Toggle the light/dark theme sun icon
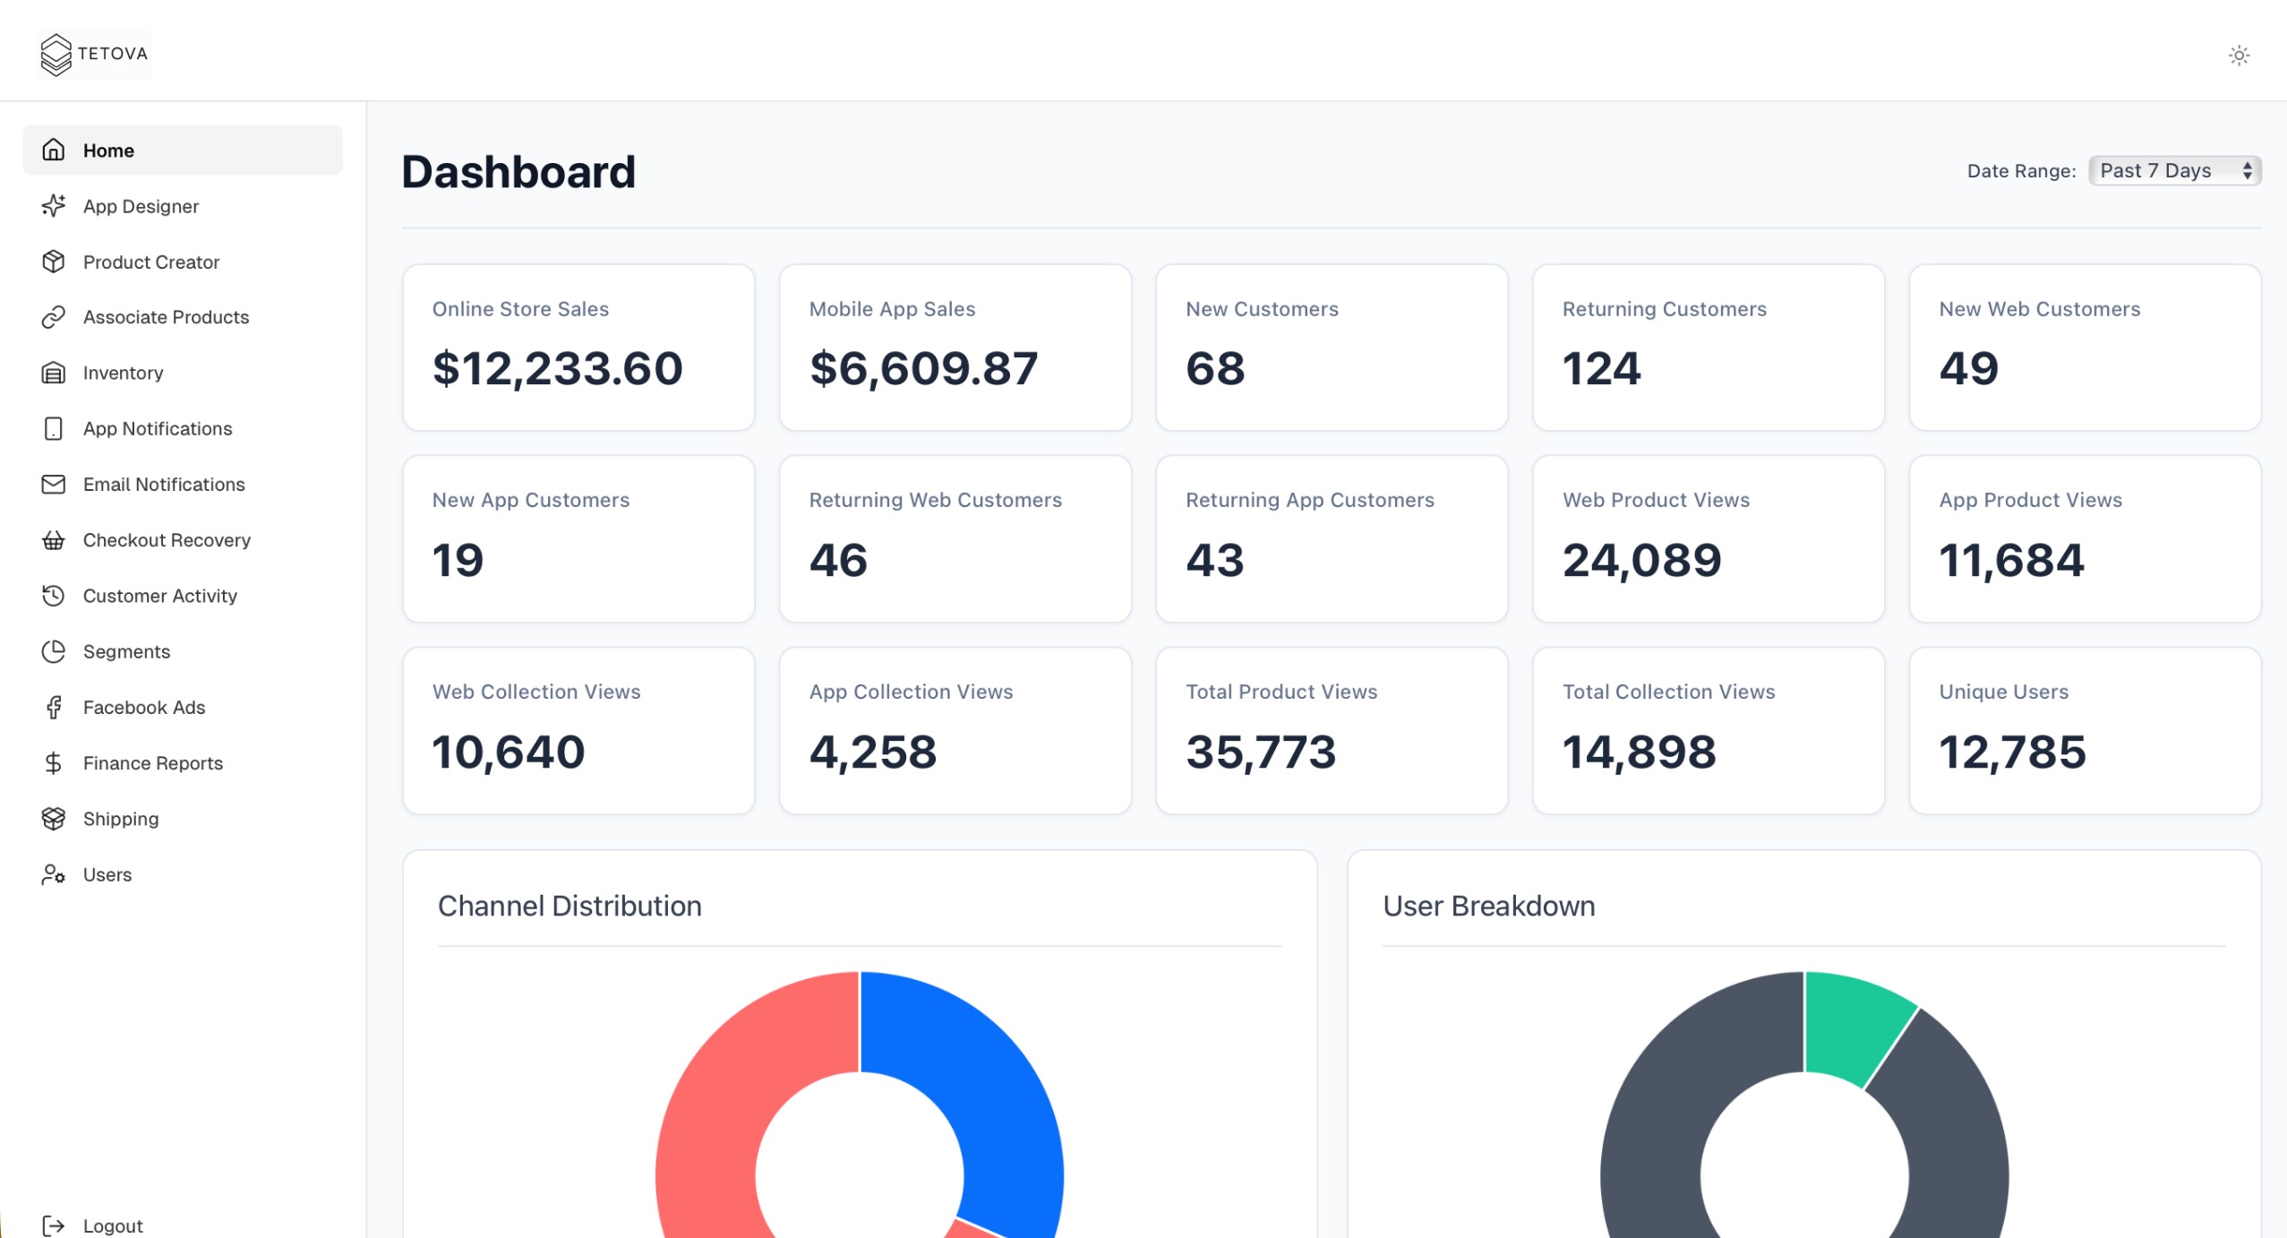 2238,55
